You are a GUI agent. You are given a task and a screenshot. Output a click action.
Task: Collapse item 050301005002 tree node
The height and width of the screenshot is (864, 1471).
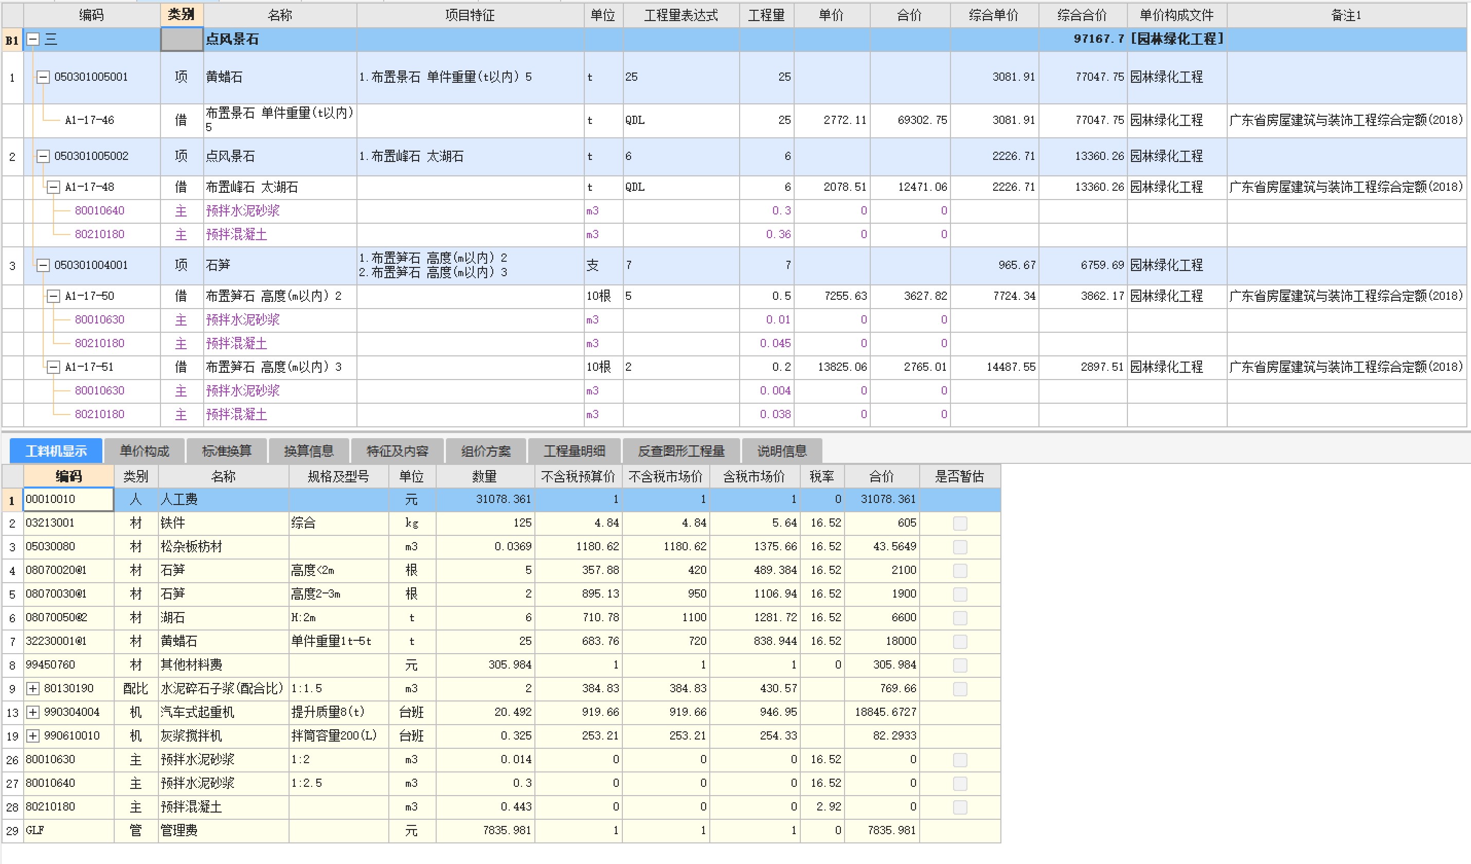tap(43, 156)
